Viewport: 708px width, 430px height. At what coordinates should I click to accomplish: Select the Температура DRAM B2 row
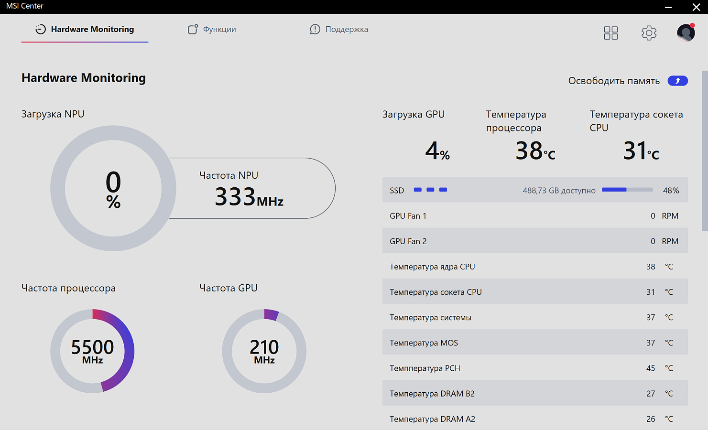535,393
